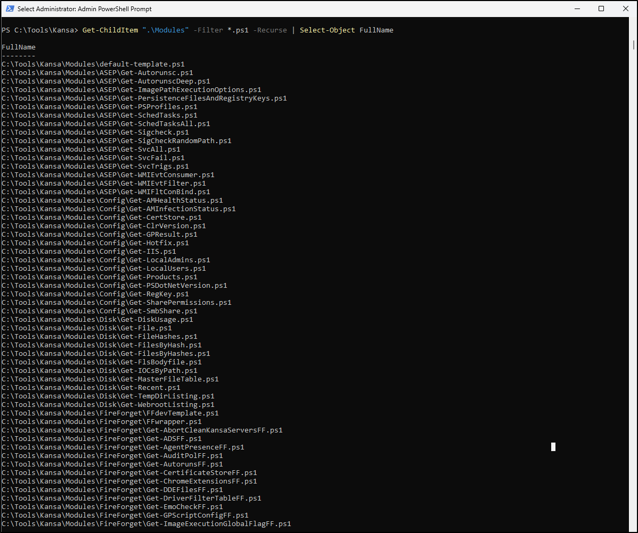Click the Get-Autorunsc.ps1 line

(x=97, y=73)
